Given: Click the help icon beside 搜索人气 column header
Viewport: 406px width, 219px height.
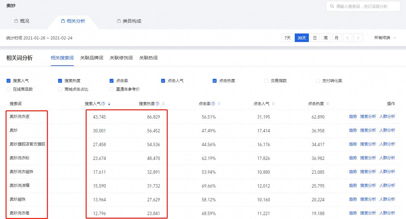Looking at the screenshot, I should [x=103, y=103].
